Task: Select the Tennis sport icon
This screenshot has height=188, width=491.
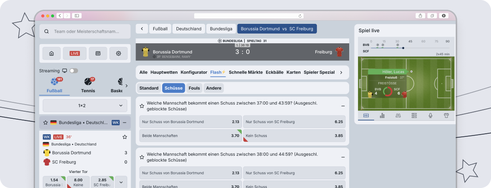Action: [x=88, y=82]
